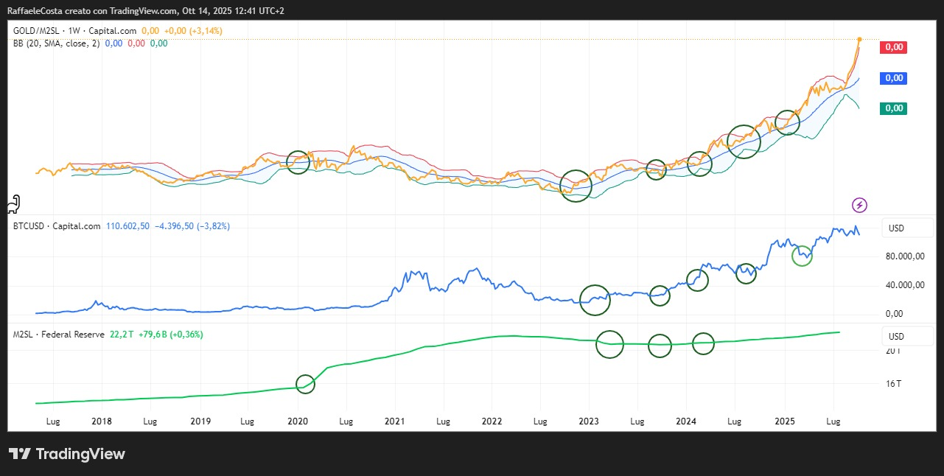Click the small dinosaur icon at left edge
Viewport: 944px width, 476px height.
coord(13,203)
